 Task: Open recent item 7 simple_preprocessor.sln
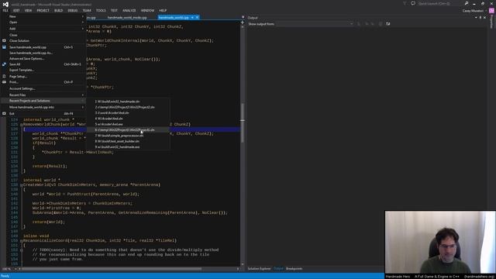(x=128, y=136)
